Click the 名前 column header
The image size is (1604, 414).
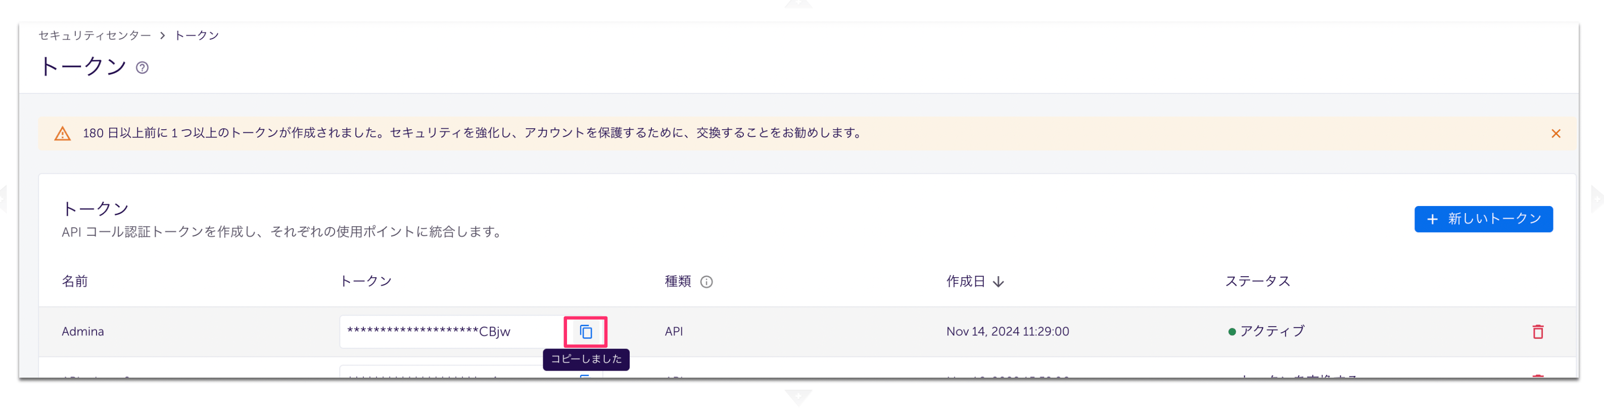(75, 282)
